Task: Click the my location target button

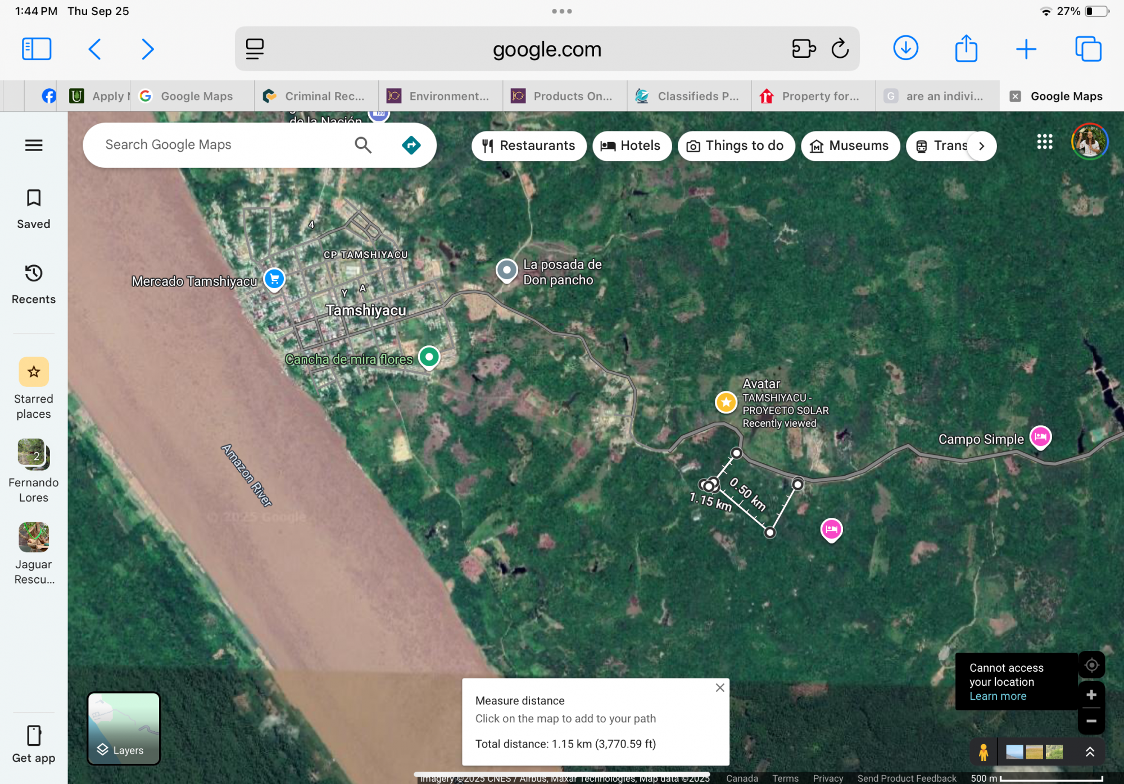Action: click(x=1091, y=666)
